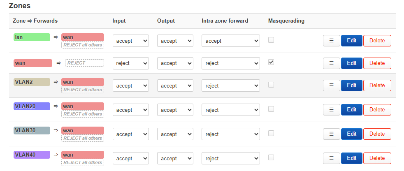Enable masquerading for the VLAN20 zone

click(x=271, y=109)
